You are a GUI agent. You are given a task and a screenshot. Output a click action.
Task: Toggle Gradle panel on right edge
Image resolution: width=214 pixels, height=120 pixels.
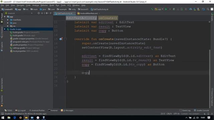[212, 17]
